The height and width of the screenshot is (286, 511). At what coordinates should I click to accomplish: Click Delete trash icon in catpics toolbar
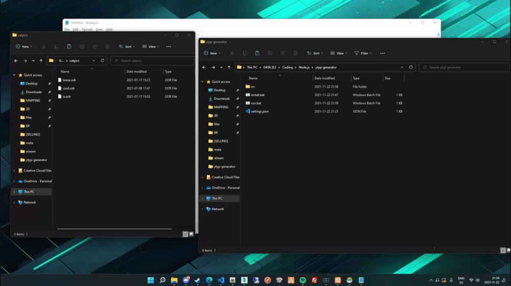[107, 46]
